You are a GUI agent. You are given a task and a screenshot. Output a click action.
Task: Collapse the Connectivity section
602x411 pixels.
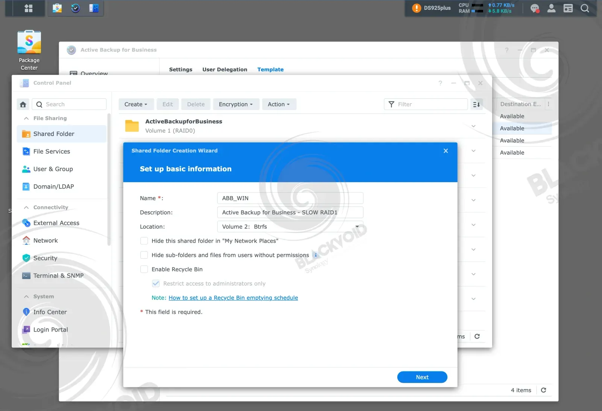[26, 208]
